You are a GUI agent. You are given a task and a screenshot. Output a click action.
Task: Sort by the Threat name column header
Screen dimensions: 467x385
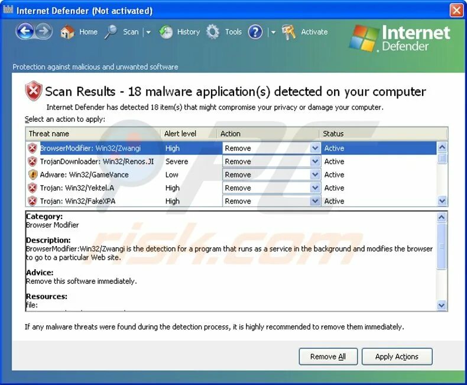pos(93,134)
